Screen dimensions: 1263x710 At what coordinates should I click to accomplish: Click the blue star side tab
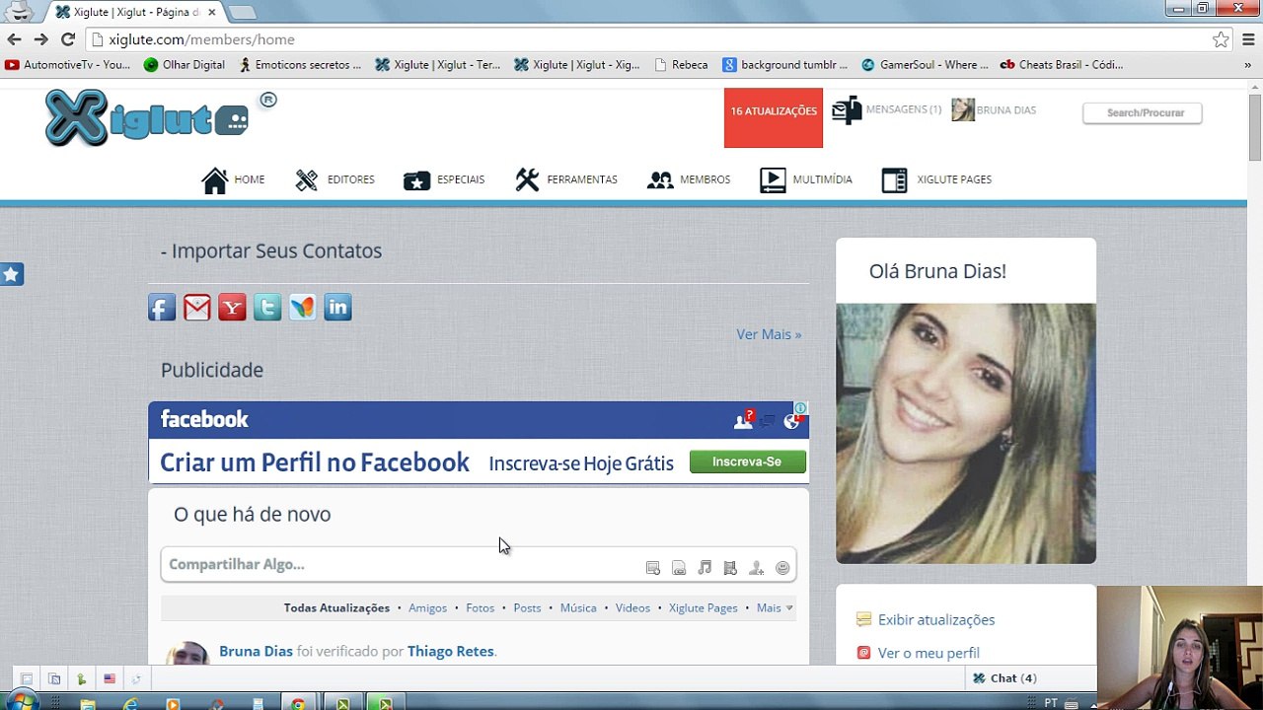[12, 274]
